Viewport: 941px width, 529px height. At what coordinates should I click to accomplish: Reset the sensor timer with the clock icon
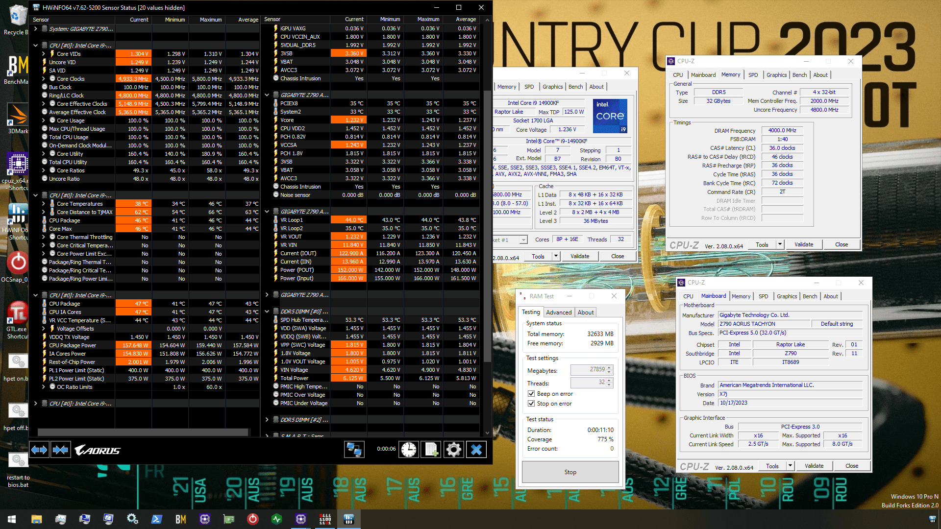(x=408, y=449)
